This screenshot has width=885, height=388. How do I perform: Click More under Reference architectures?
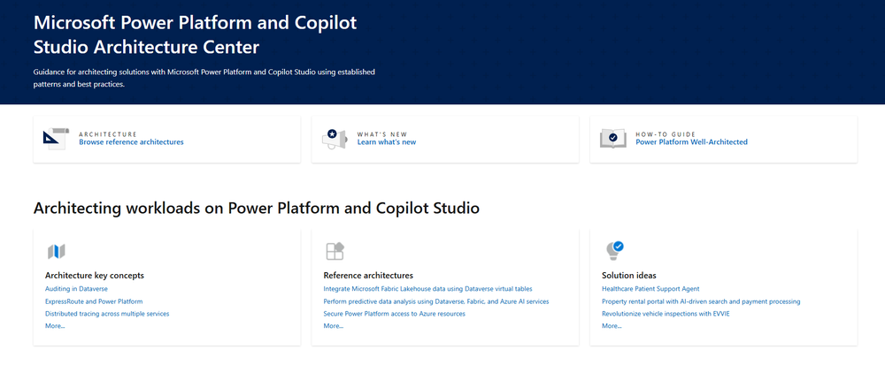(x=333, y=326)
